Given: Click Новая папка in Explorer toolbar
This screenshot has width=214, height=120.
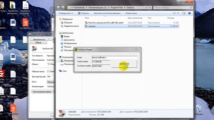Looking at the screenshot, I should 131,13.
